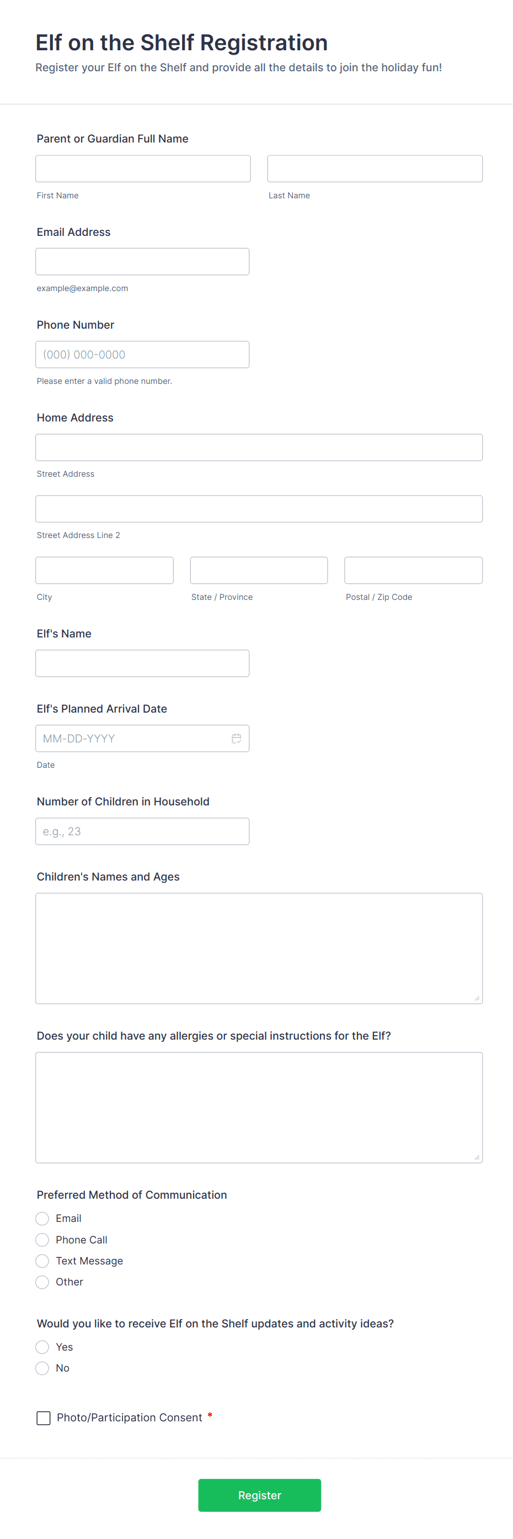This screenshot has height=1539, width=513.
Task: Choose Phone Call radio option
Action: [42, 1240]
